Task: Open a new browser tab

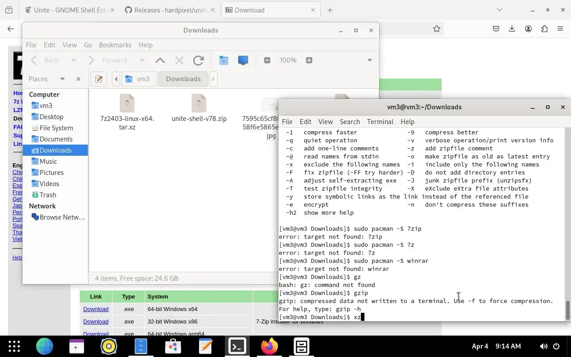Action: pos(330,10)
